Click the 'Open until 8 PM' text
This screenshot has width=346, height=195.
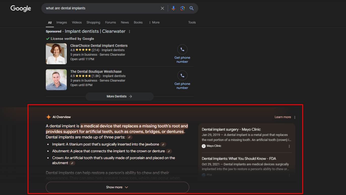click(81, 85)
